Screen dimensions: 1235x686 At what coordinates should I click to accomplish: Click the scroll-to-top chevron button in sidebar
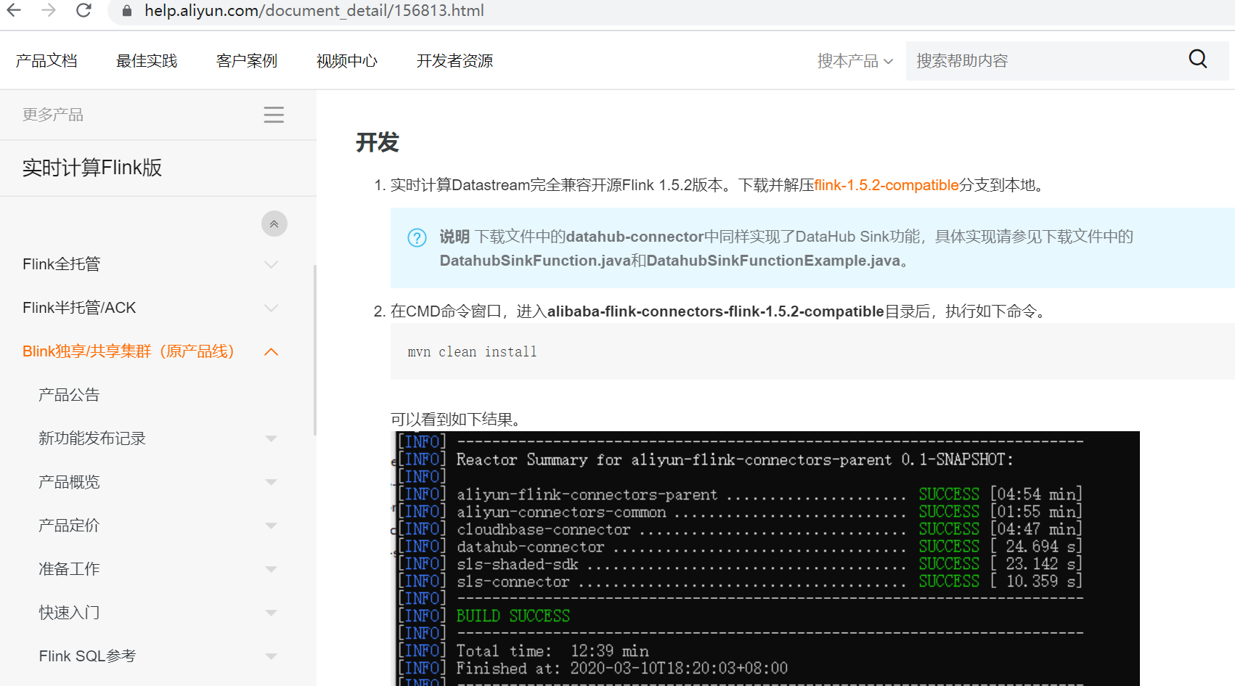[274, 224]
